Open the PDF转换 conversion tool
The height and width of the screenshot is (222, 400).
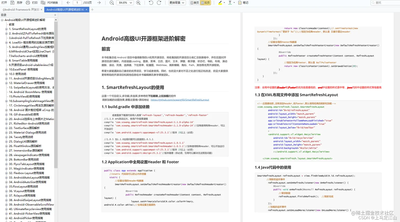click(x=49, y=3)
